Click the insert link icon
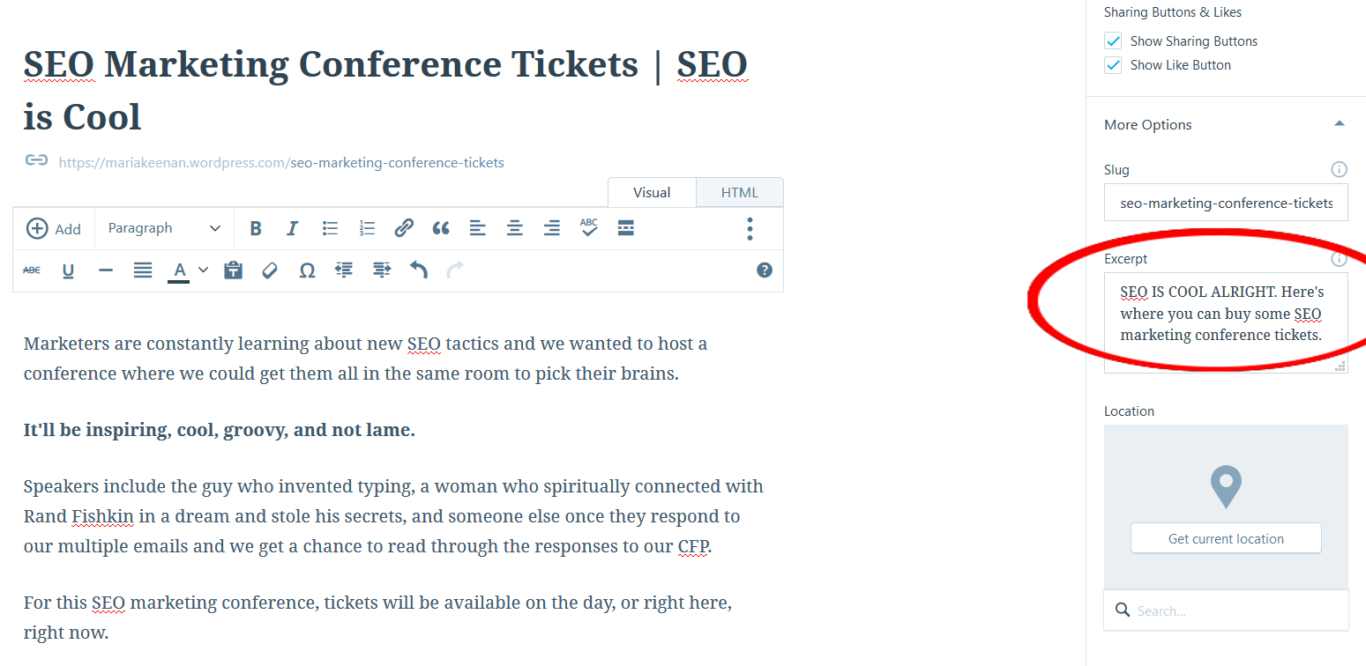 point(404,229)
